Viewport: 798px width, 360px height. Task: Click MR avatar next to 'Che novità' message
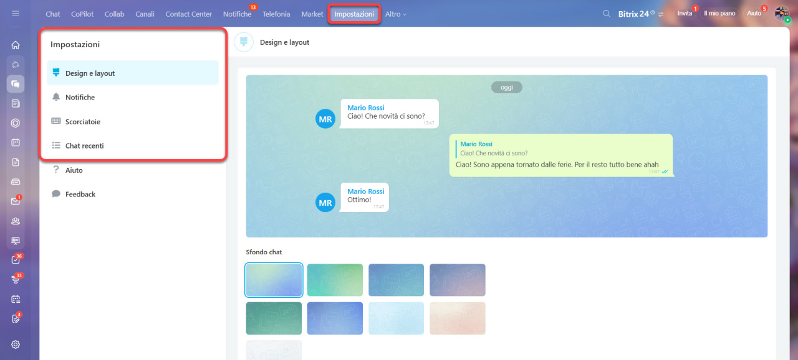[325, 119]
